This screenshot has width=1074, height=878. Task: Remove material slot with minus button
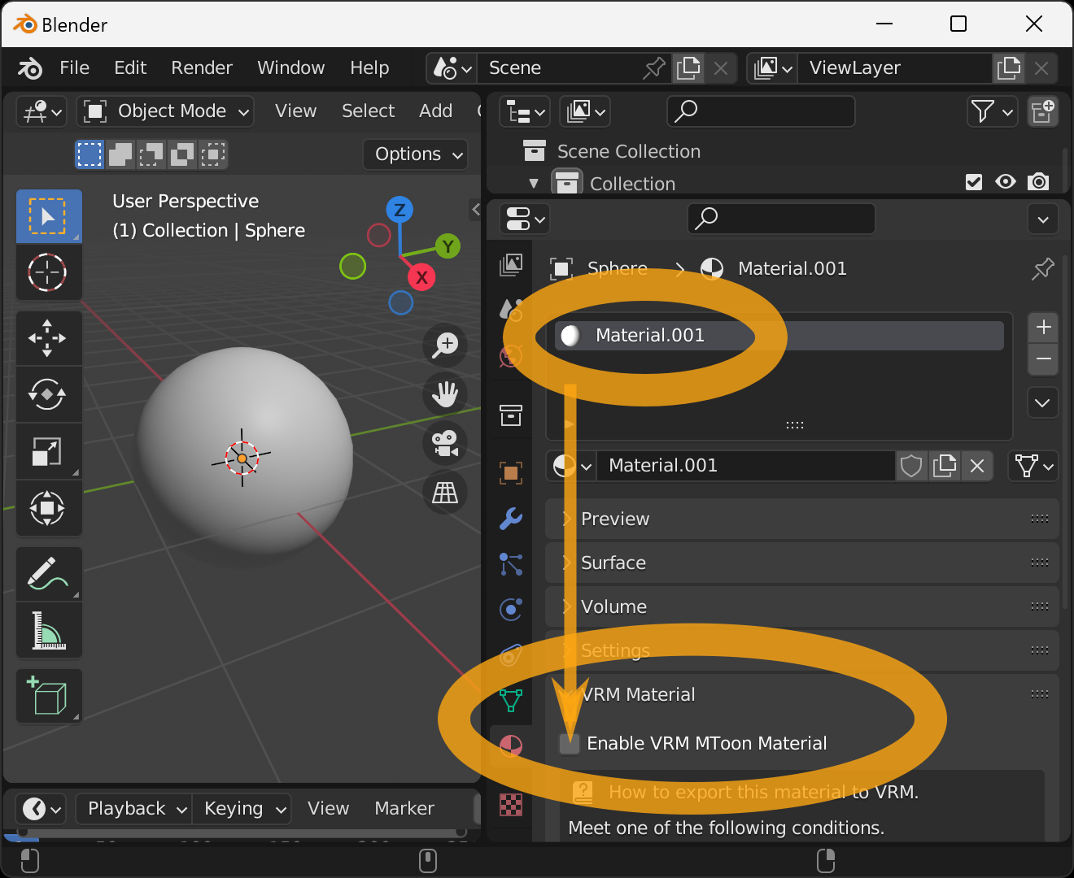1043,359
